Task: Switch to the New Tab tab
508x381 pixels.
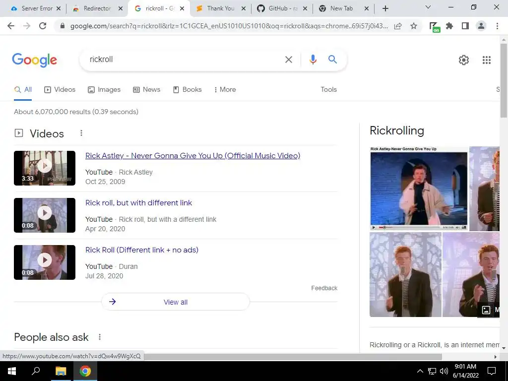Action: click(341, 8)
